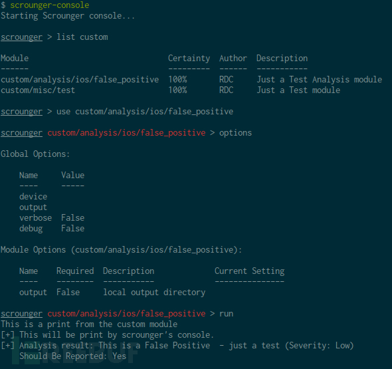Click the red module path before options
The width and height of the screenshot is (392, 369).
pyautogui.click(x=126, y=133)
